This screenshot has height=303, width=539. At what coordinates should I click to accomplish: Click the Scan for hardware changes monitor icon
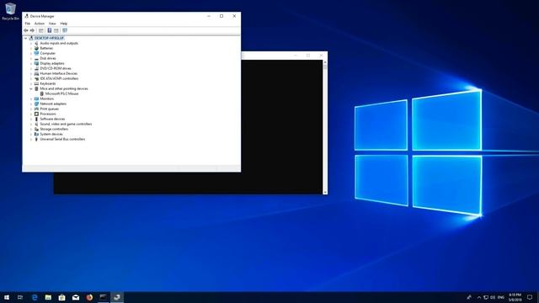click(x=65, y=30)
